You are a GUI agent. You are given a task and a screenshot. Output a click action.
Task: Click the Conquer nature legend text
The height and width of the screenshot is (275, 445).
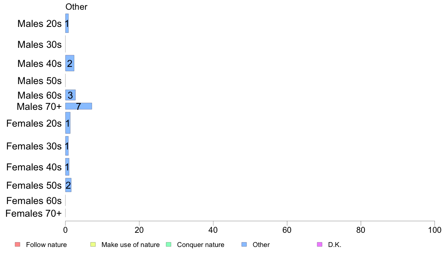coord(201,245)
